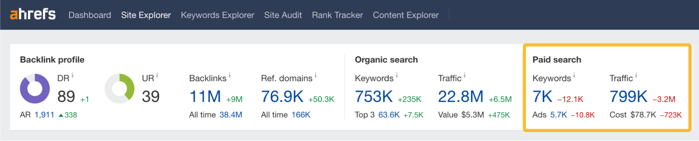Screen dimensions: 699x141
Task: Click the Paid search heading
Action: (557, 60)
